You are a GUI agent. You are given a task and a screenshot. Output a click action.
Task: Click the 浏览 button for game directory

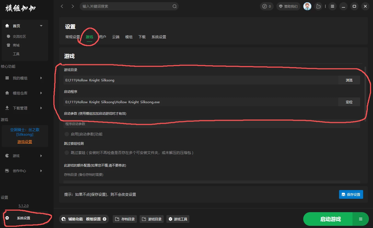[x=349, y=80]
